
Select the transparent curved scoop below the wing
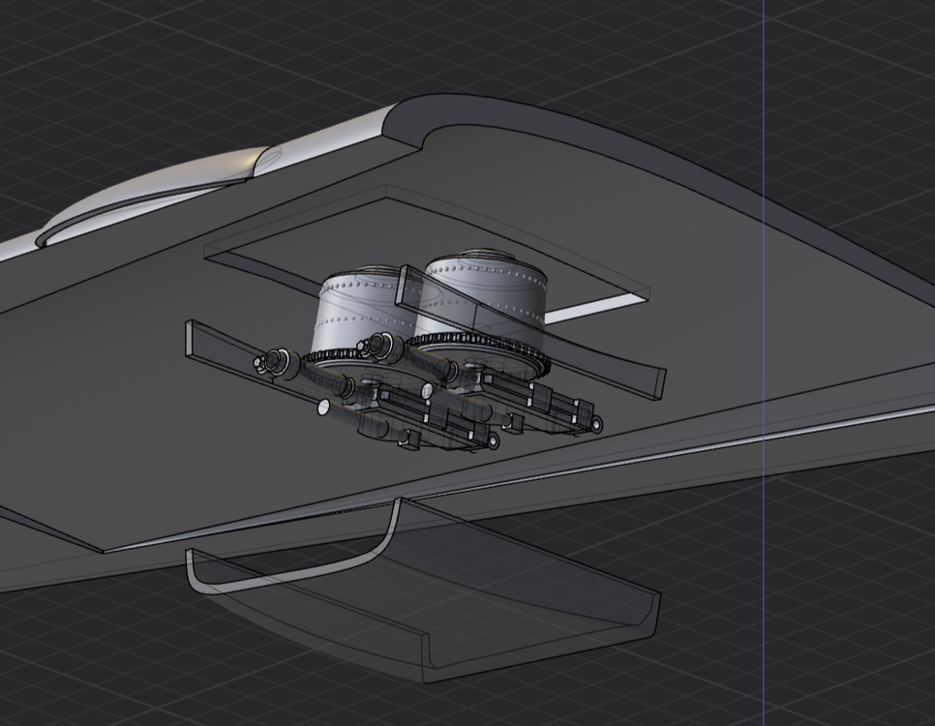423,590
